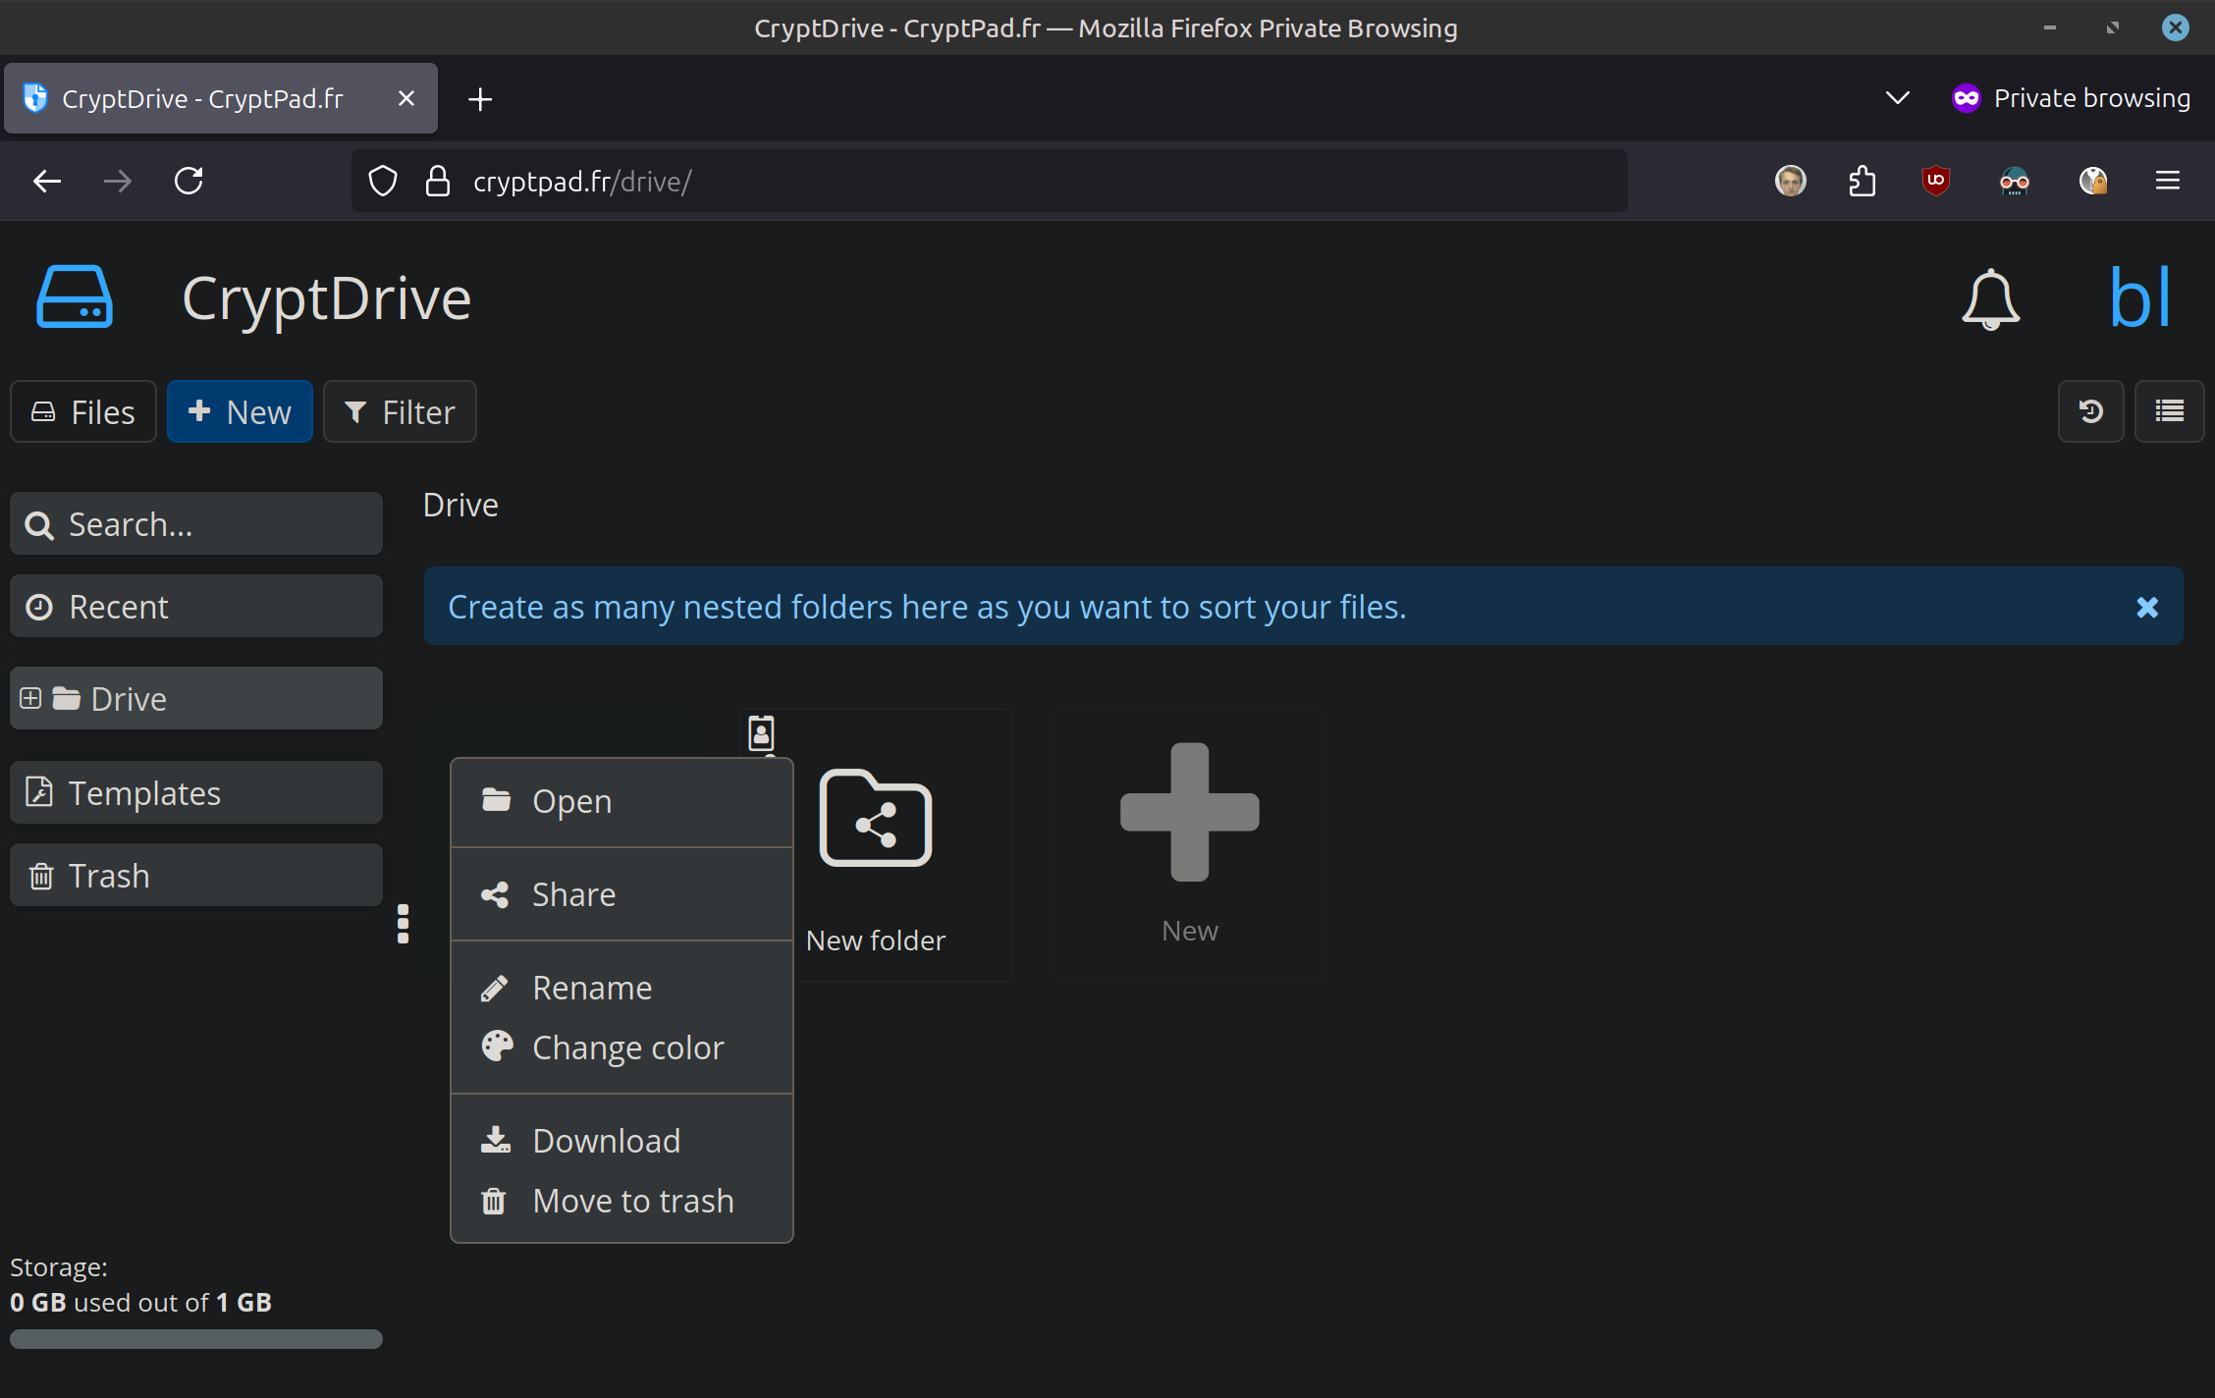Dismiss the nested folders info banner

[2147, 607]
